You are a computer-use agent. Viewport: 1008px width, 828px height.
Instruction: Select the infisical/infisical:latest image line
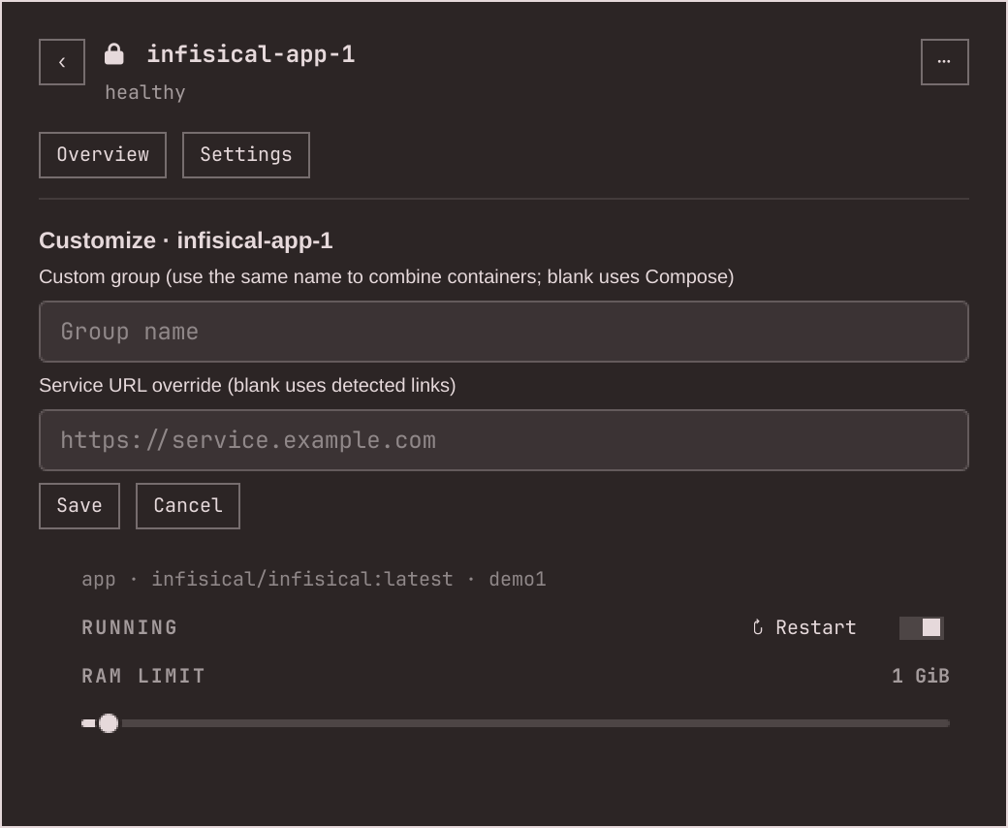click(x=302, y=579)
